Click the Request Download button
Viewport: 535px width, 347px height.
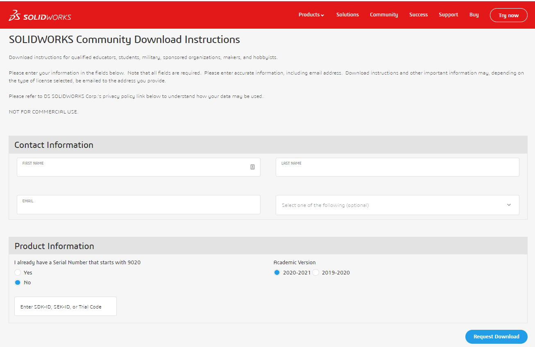point(496,337)
